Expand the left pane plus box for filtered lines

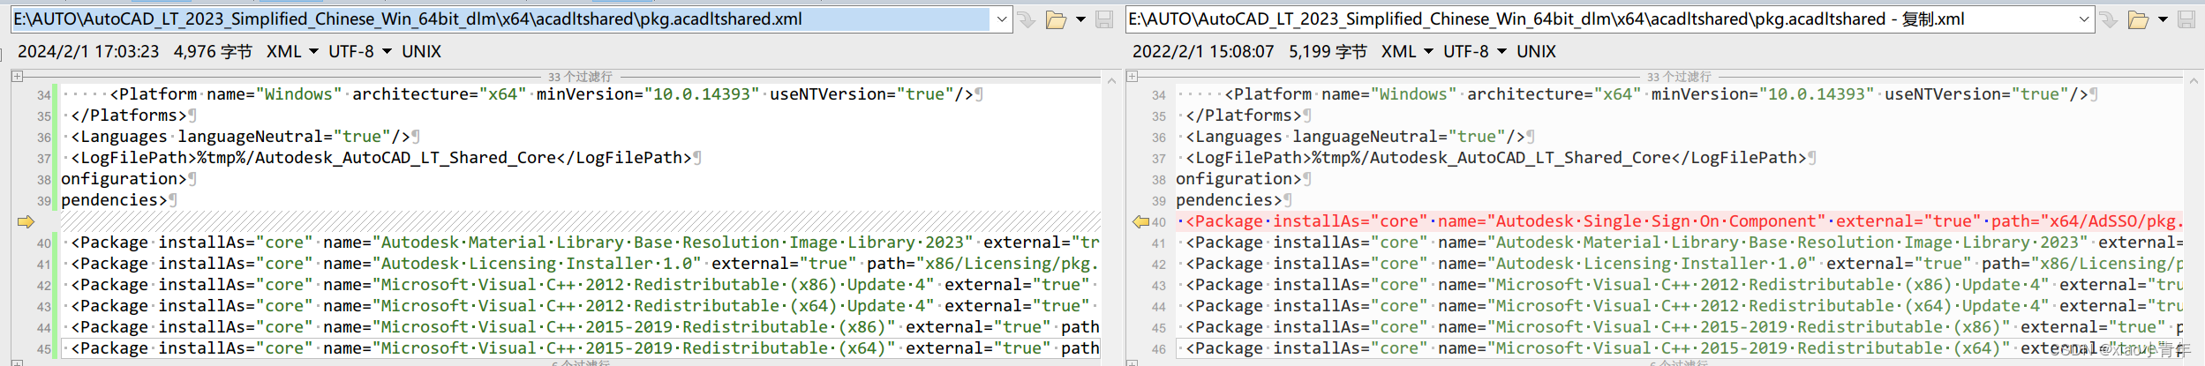click(x=17, y=77)
